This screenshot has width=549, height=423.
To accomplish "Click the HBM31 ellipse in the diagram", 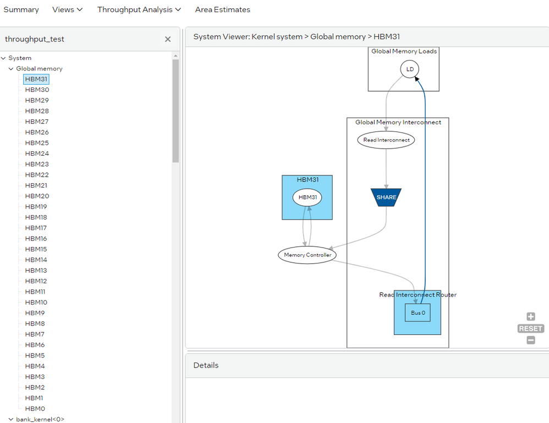I will pyautogui.click(x=307, y=197).
